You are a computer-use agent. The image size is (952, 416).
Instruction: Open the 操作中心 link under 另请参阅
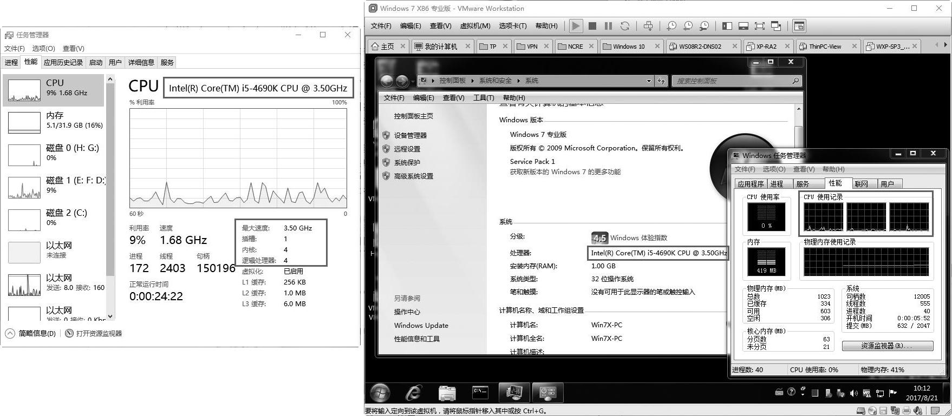407,312
